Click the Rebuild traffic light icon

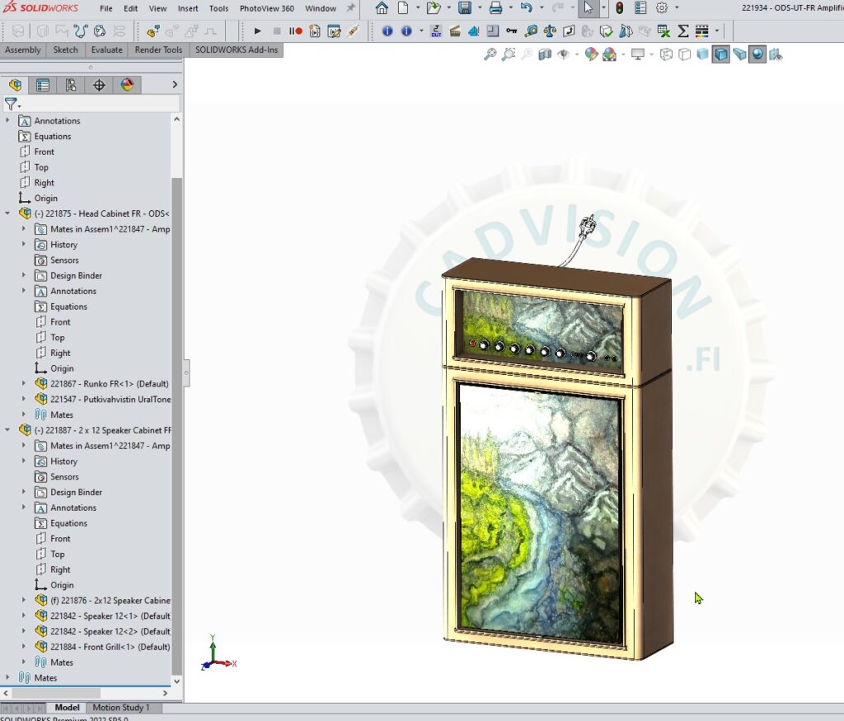(x=619, y=8)
